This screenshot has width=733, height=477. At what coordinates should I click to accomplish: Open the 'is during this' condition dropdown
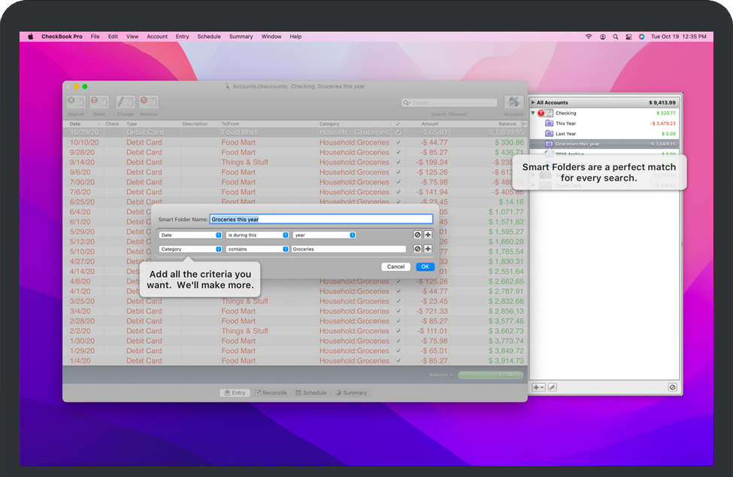tap(258, 235)
